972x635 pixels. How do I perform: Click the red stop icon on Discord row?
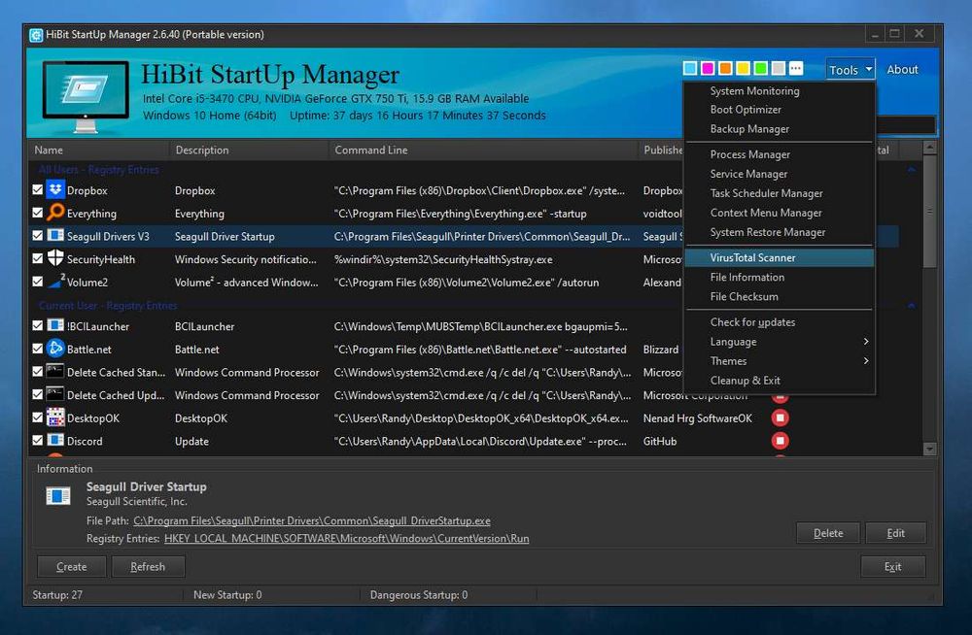[x=780, y=441]
